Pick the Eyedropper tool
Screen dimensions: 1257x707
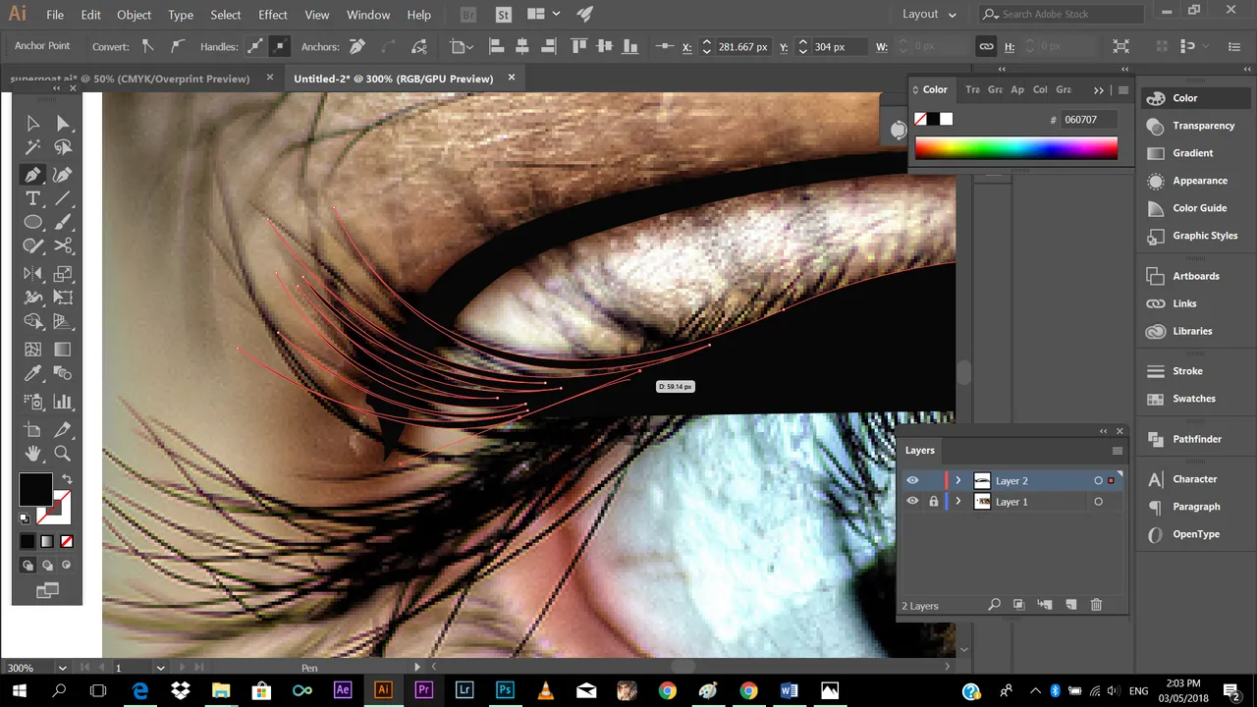32,373
